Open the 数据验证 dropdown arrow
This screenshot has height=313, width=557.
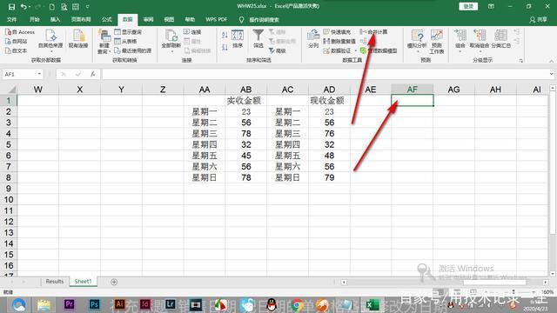click(356, 50)
